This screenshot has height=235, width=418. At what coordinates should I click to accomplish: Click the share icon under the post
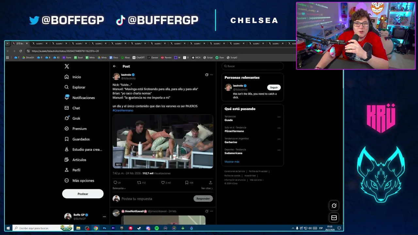(211, 182)
